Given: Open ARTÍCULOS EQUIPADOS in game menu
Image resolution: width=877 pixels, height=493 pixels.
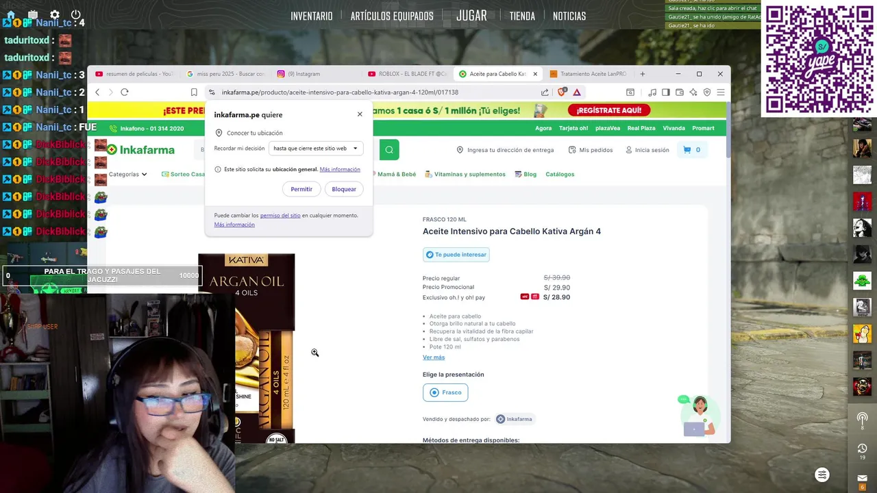Looking at the screenshot, I should click(392, 16).
